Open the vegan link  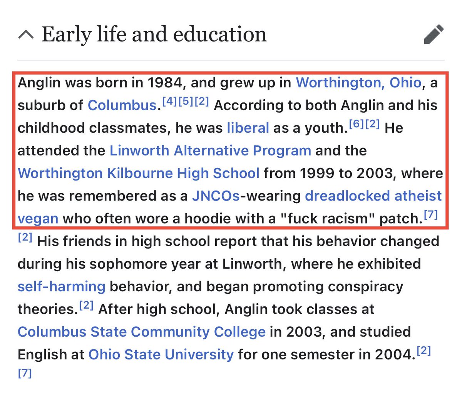[38, 219]
